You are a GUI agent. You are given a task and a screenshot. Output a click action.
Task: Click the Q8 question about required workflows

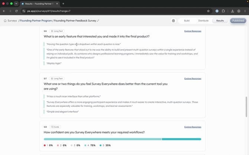click(x=94, y=132)
